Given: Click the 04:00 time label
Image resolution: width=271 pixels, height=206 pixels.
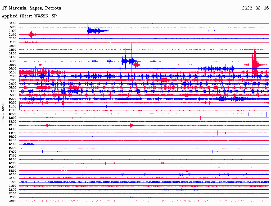Looking at the screenshot, I should click(x=12, y=54).
